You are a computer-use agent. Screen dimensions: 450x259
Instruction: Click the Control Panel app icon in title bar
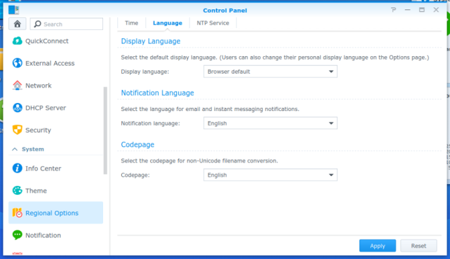(x=13, y=10)
